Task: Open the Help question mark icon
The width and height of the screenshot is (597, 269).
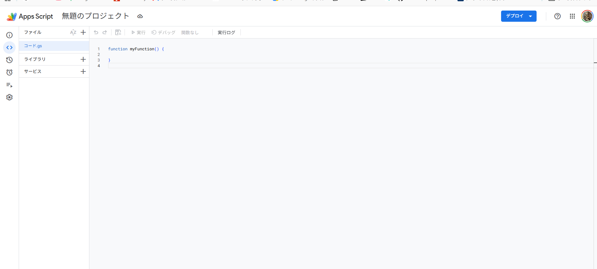Action: (x=557, y=16)
